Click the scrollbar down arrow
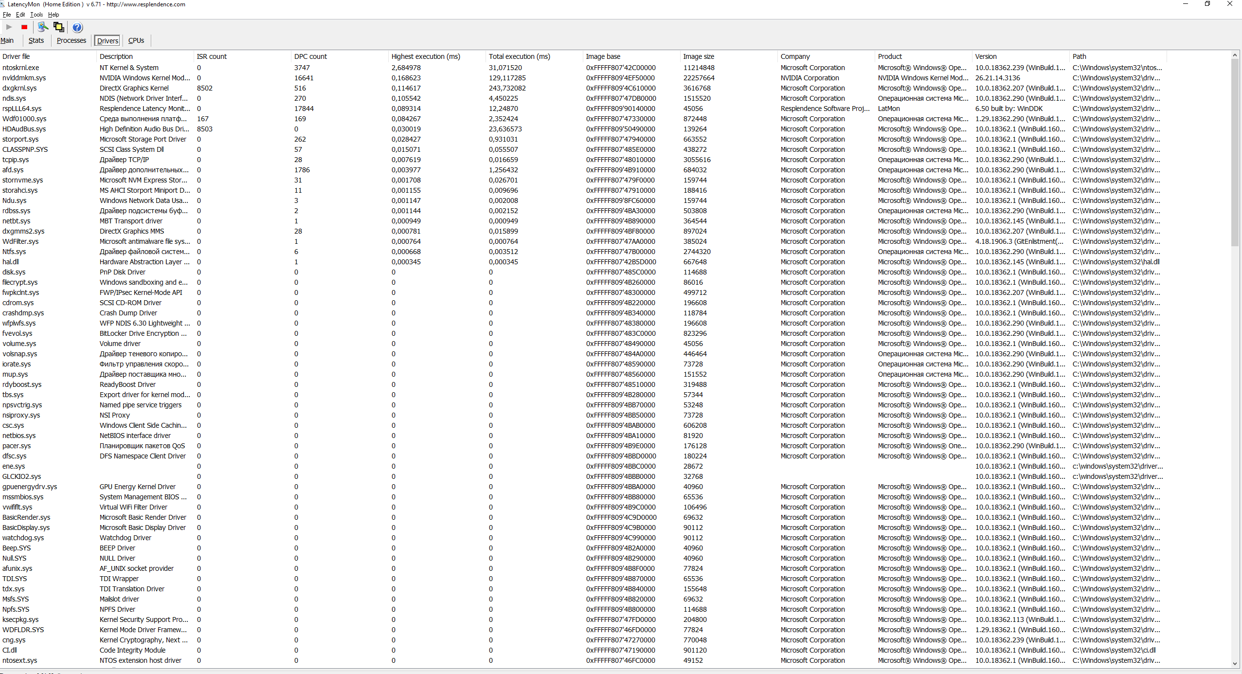The image size is (1242, 674). (x=1235, y=663)
